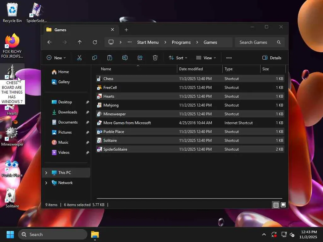This screenshot has width=323, height=242.
Task: Select the Purble Place file row
Action: pos(190,132)
